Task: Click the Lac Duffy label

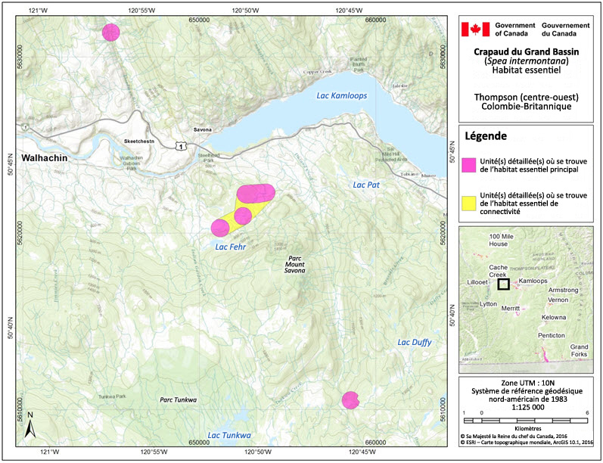Action: pos(414,343)
